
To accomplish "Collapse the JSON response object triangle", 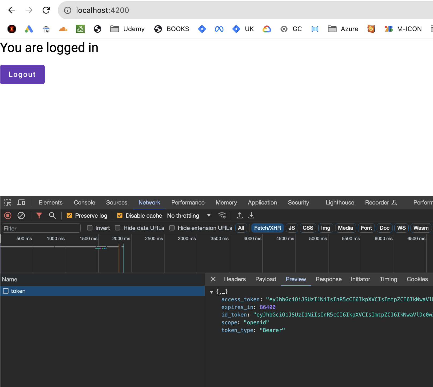I will point(211,292).
